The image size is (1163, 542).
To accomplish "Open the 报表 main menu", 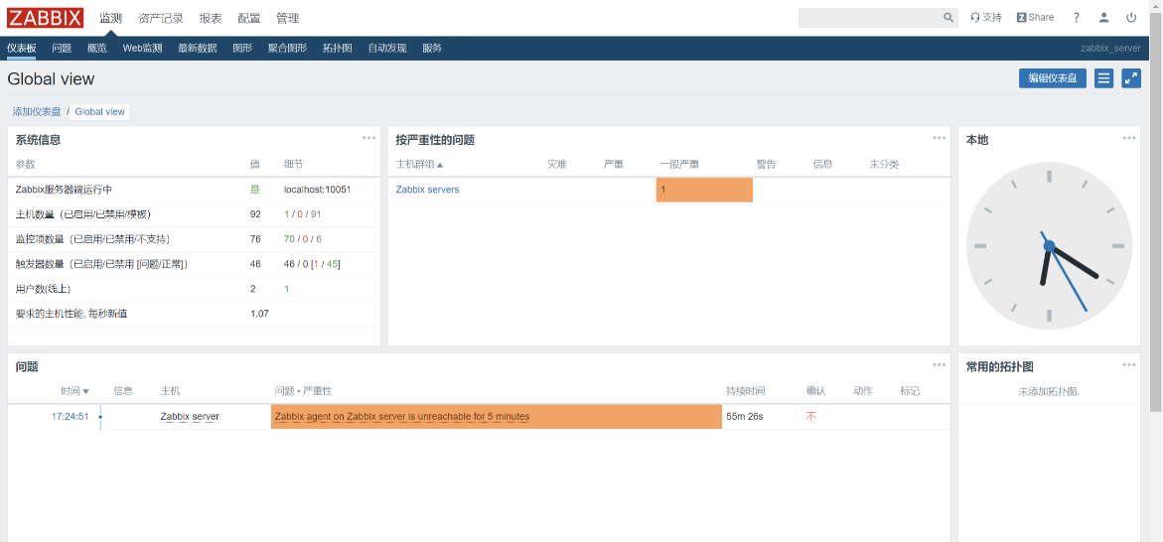I will point(211,18).
